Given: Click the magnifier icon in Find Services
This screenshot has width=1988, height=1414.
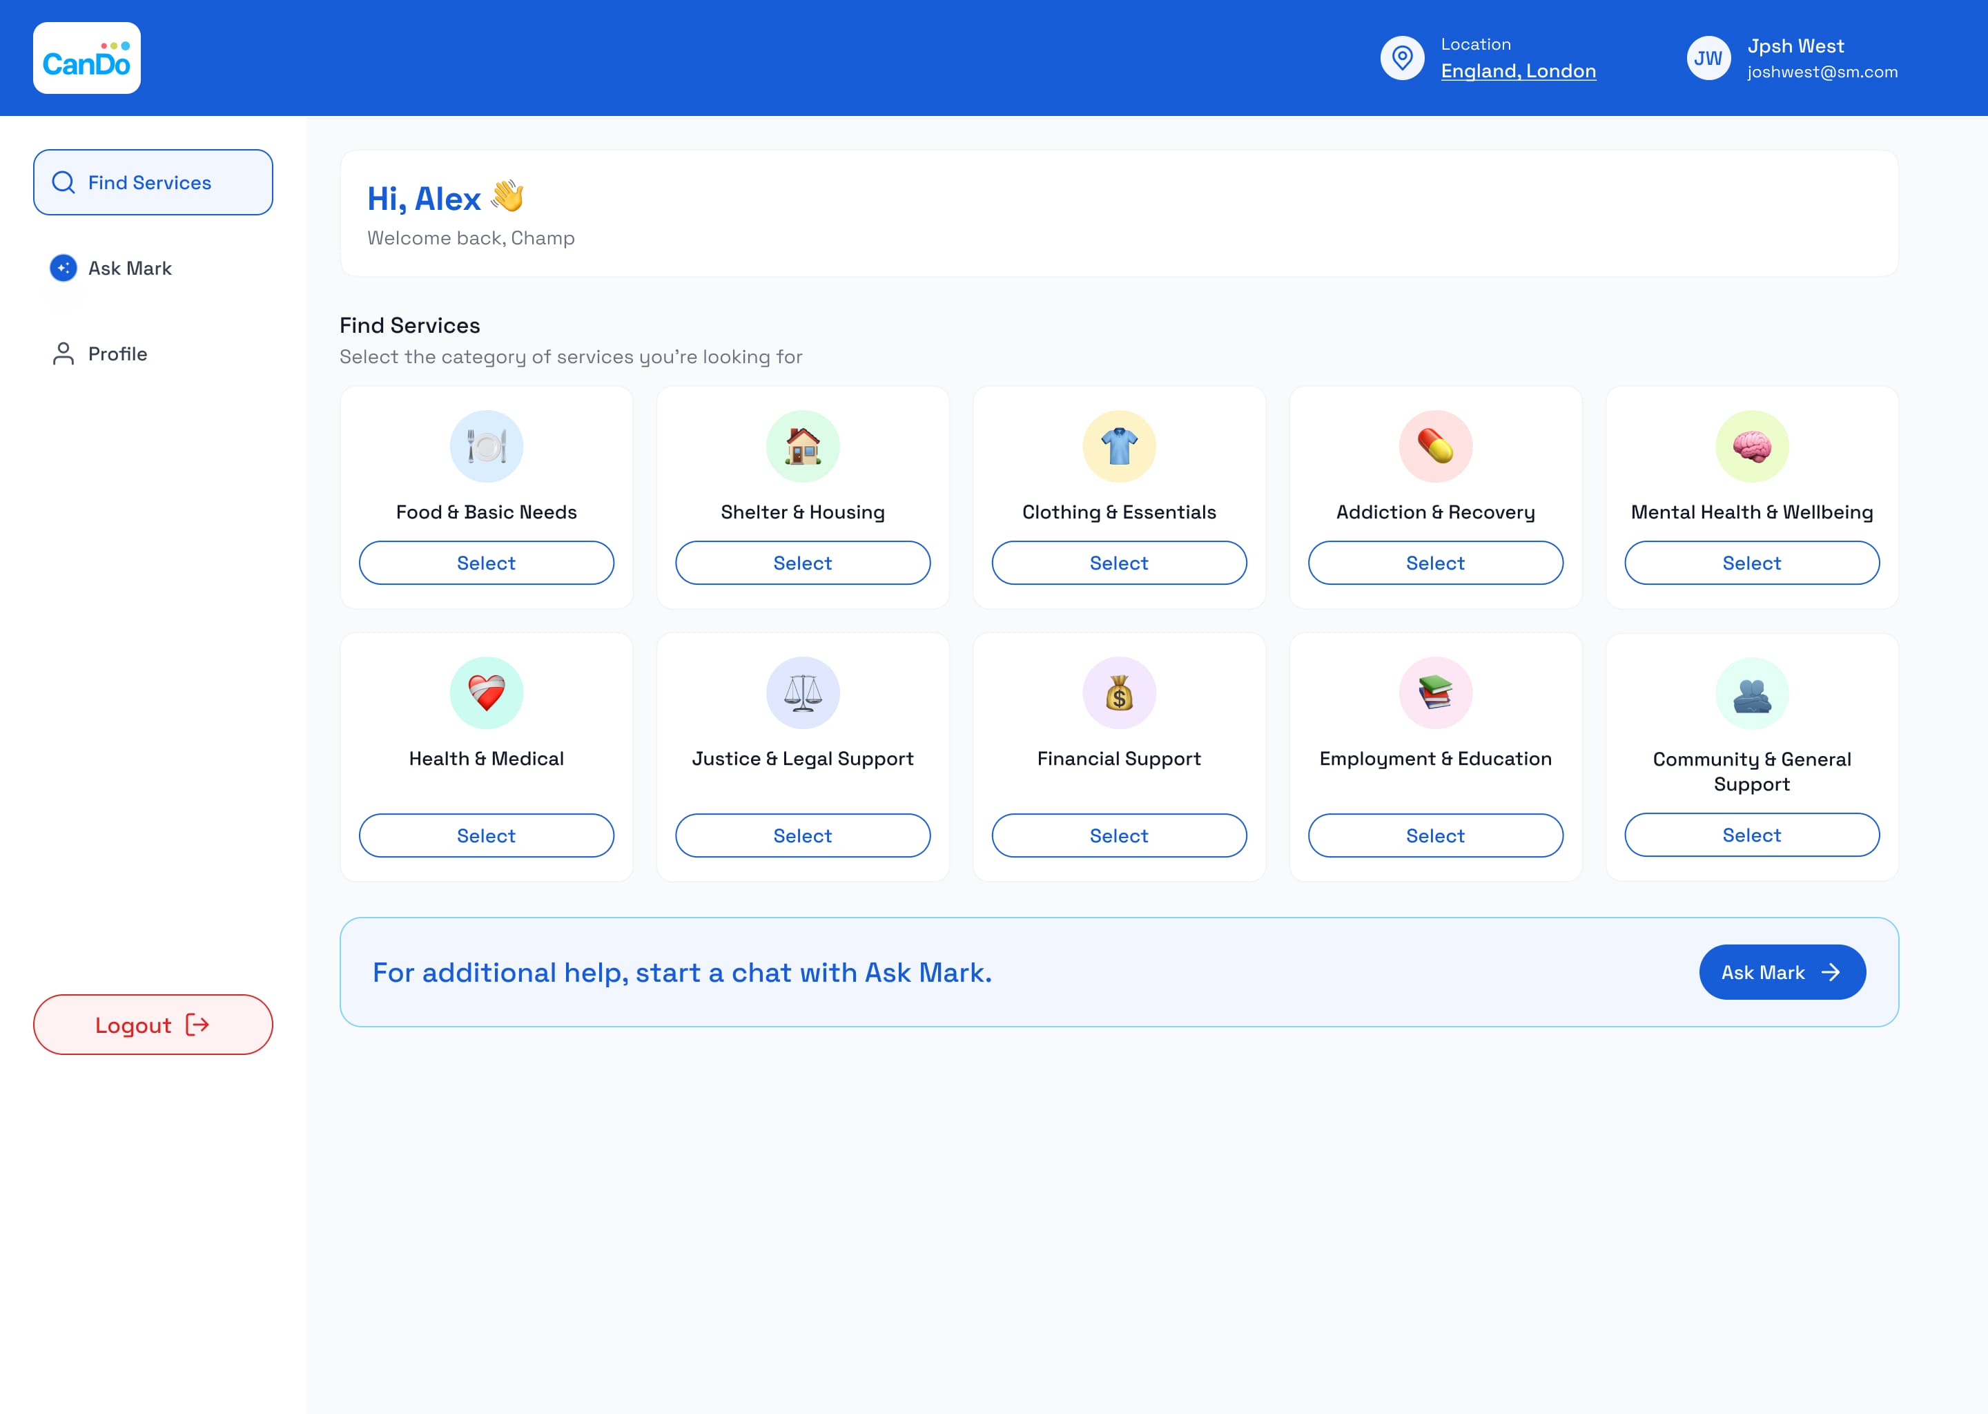Looking at the screenshot, I should 64,182.
